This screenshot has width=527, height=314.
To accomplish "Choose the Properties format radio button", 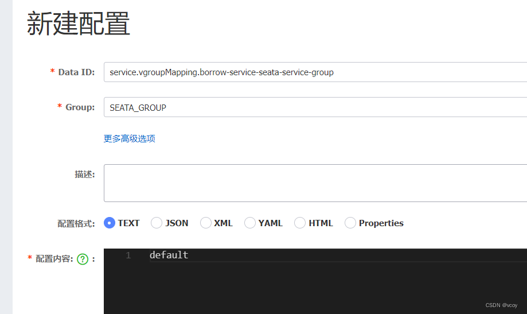I will (x=350, y=223).
